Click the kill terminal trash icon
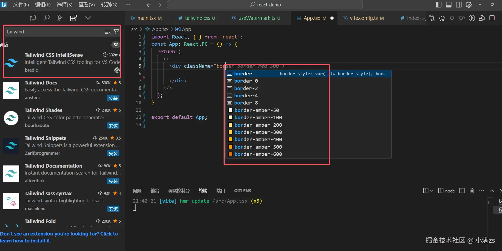 tap(471, 191)
